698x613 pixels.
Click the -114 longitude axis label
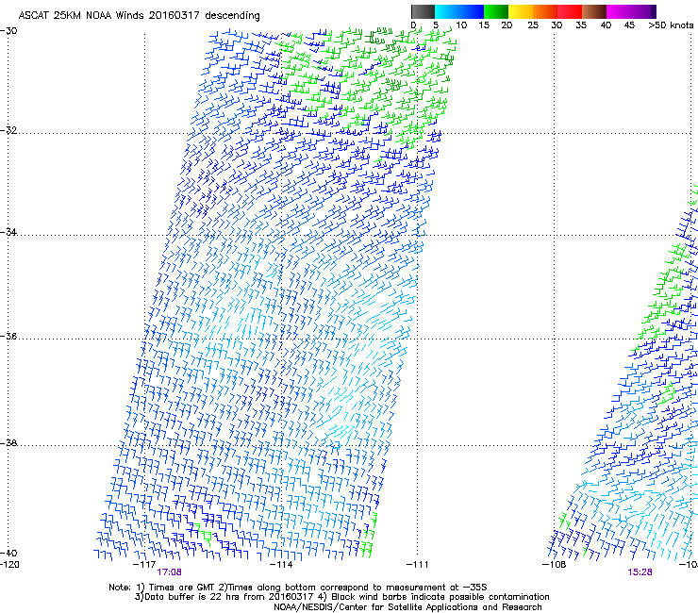pyautogui.click(x=281, y=565)
